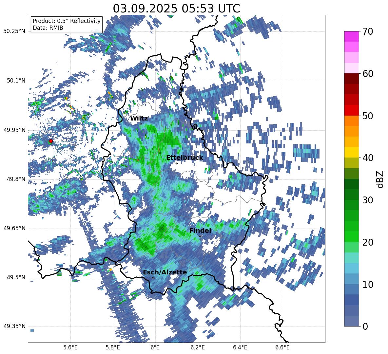Click the Product: 0.5° Reflectivity text
388x354 pixels.
67,21
